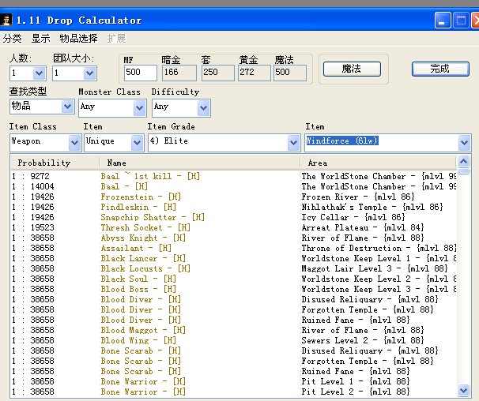The width and height of the screenshot is (479, 401).
Task: Click the 'Arreat Plateau' area cell
Action: pos(363,227)
